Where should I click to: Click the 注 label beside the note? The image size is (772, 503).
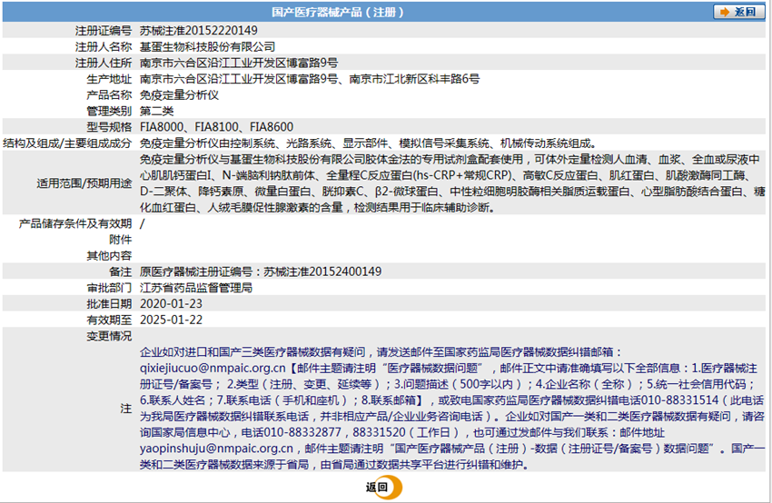pyautogui.click(x=126, y=409)
